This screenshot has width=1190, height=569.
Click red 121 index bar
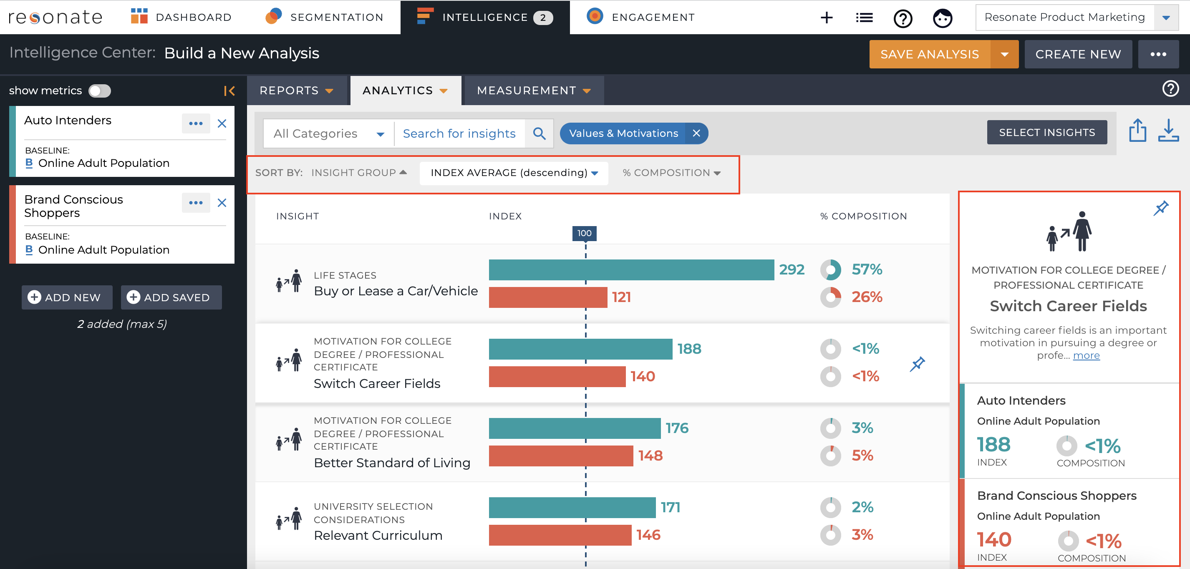pos(548,297)
